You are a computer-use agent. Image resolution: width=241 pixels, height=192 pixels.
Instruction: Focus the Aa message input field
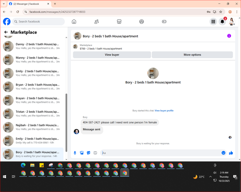pyautogui.click(x=161, y=153)
